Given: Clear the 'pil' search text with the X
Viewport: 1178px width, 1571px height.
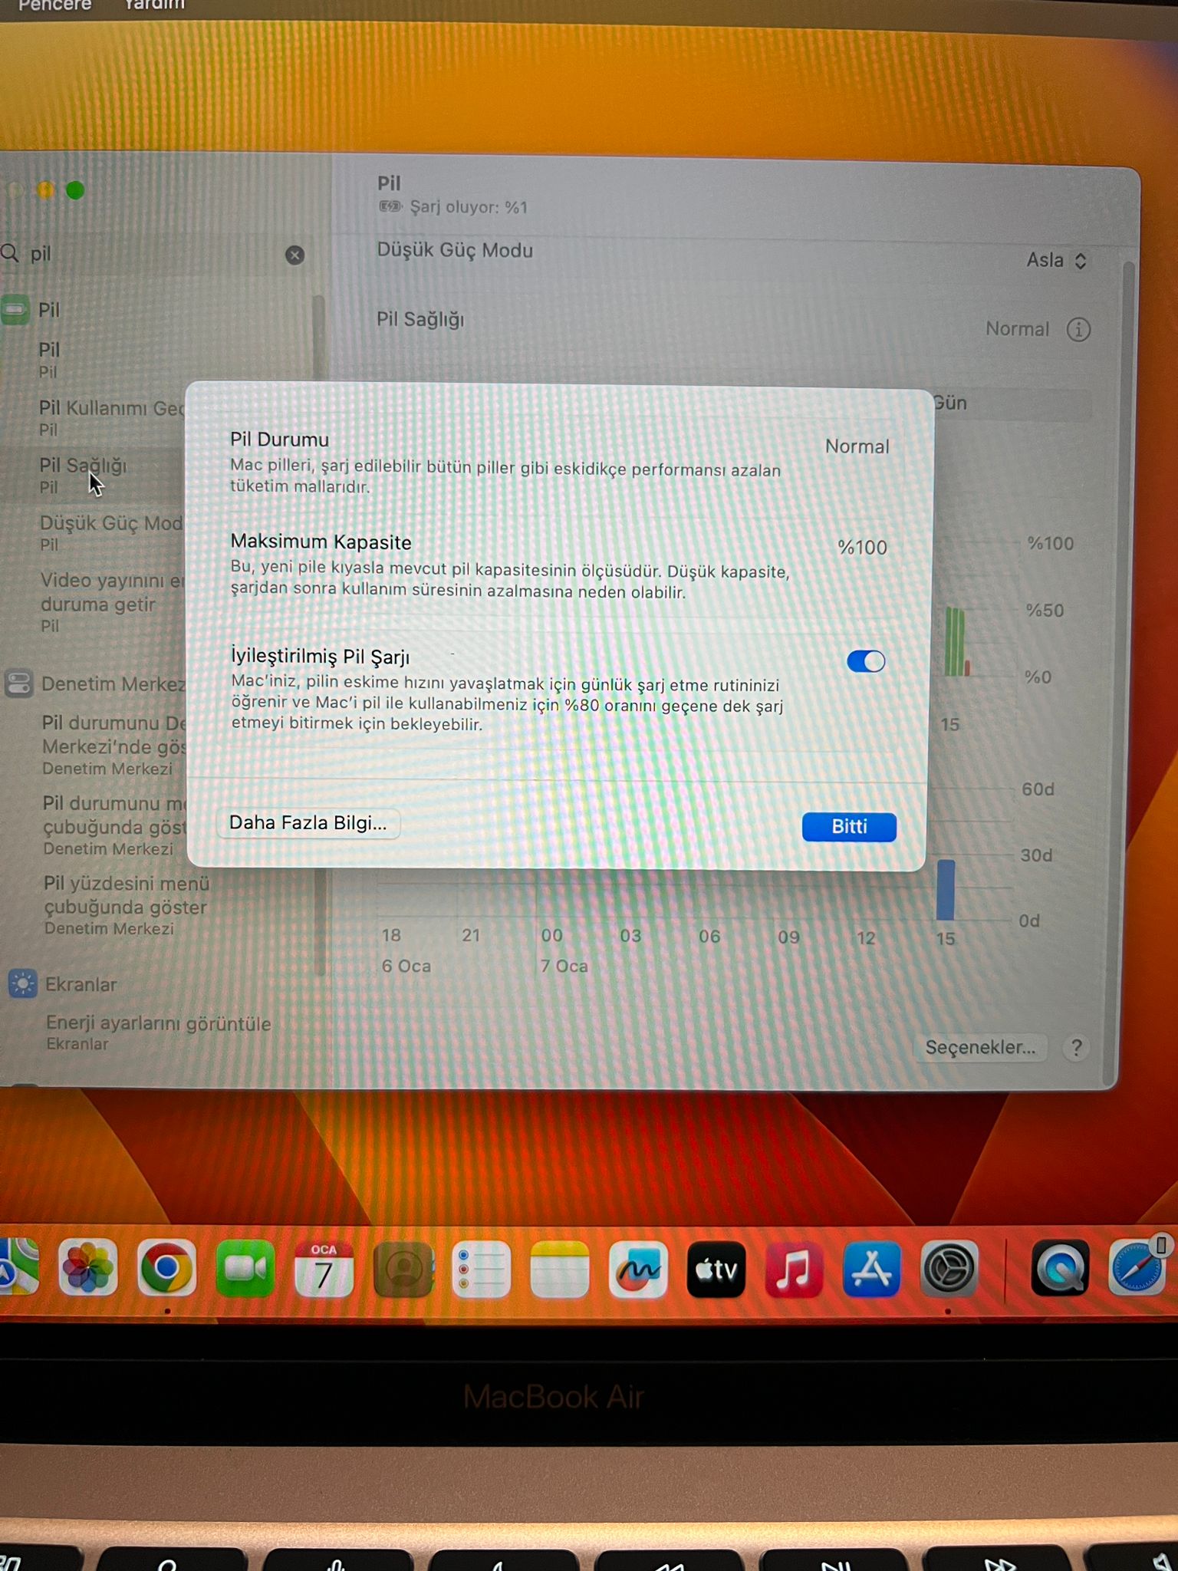Looking at the screenshot, I should [x=294, y=255].
